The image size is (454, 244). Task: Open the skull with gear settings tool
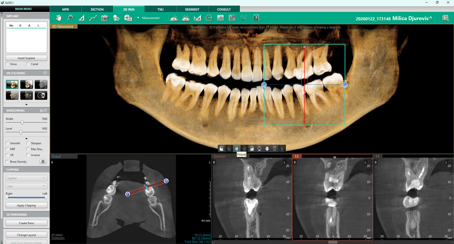click(116, 18)
